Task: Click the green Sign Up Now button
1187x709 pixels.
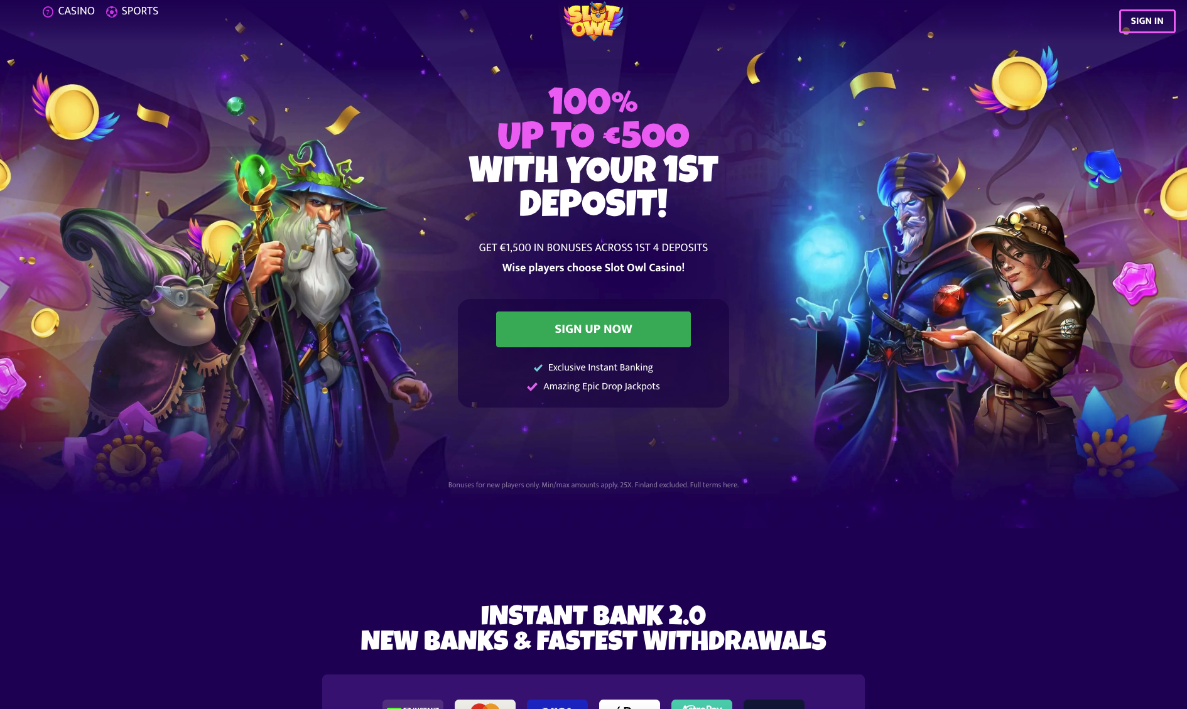Action: coord(593,329)
